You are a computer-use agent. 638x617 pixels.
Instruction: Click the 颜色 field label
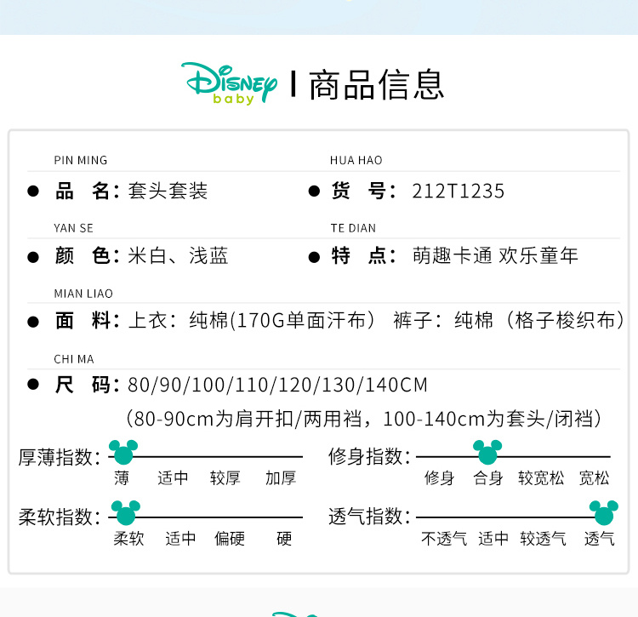(x=87, y=255)
